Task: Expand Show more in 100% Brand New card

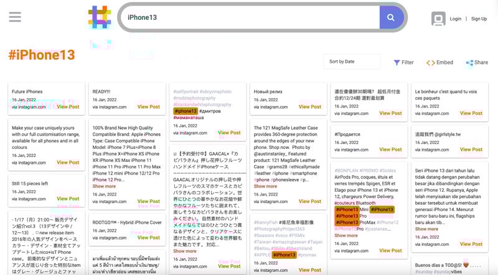Action: (104, 186)
